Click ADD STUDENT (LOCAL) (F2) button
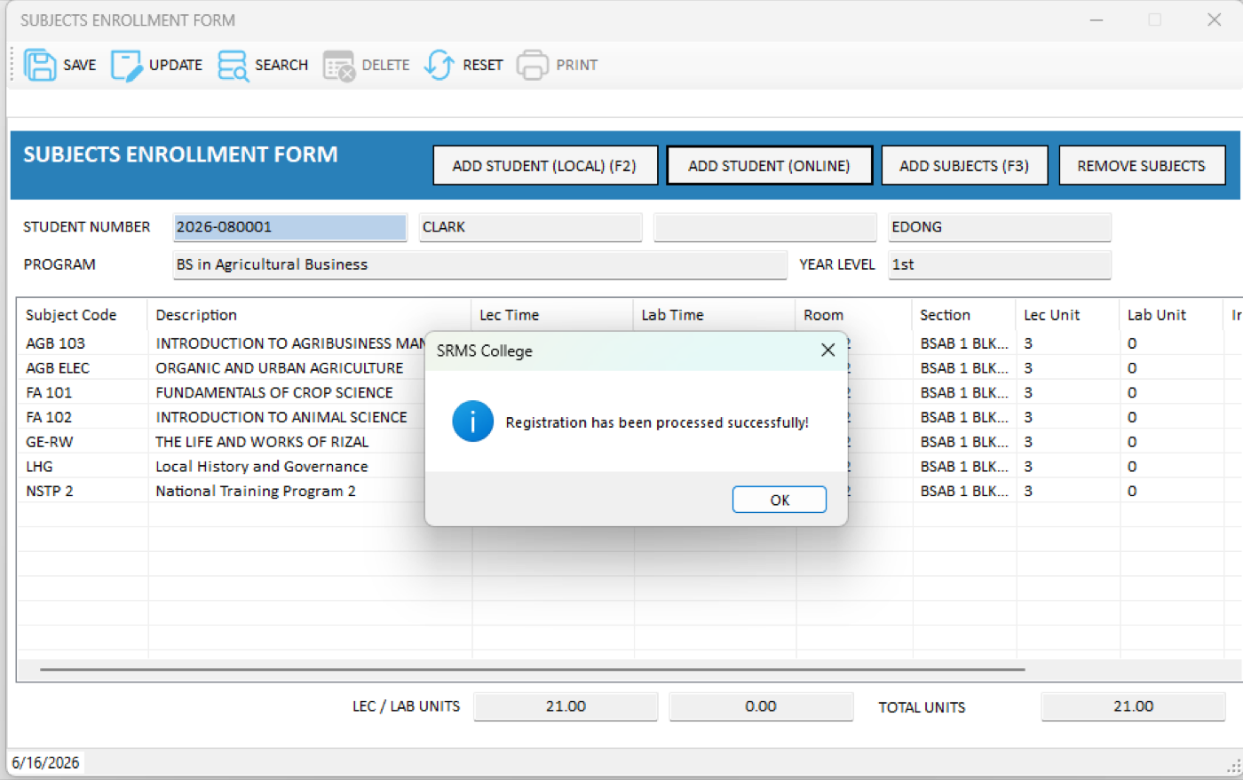 545,166
